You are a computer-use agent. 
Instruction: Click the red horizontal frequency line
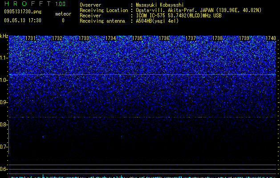pyautogui.click(x=142, y=74)
